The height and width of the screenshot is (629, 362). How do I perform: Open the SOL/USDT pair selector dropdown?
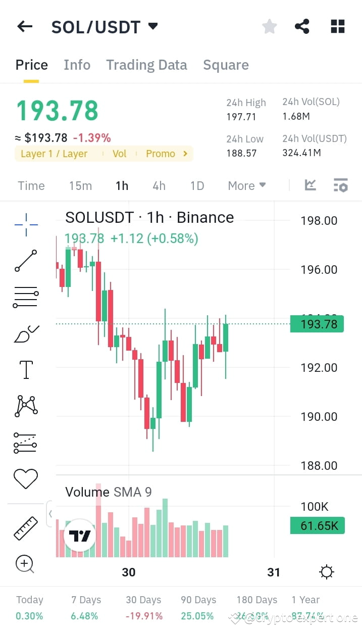pyautogui.click(x=153, y=27)
